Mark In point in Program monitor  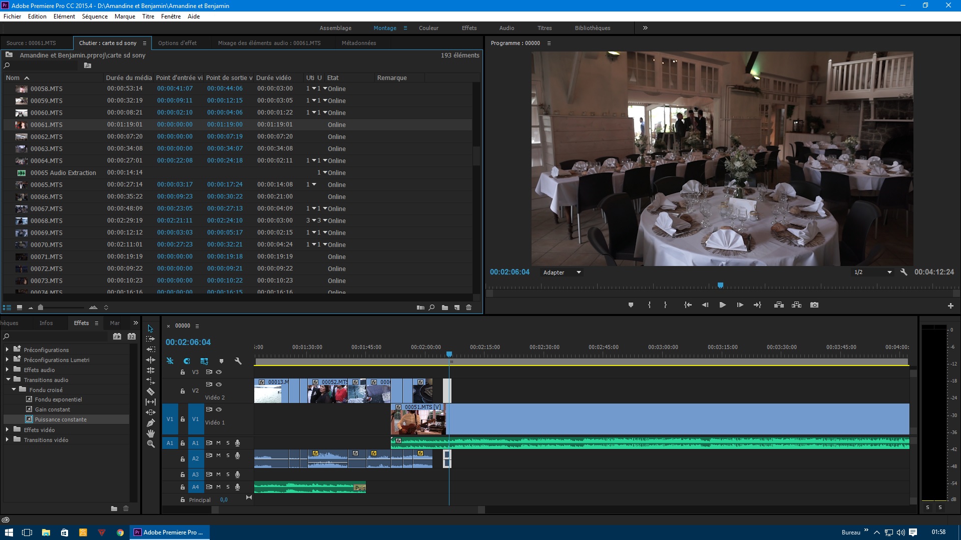tap(649, 305)
